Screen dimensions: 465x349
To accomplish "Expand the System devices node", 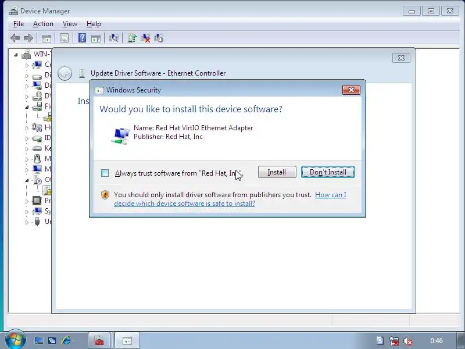I will pos(27,212).
